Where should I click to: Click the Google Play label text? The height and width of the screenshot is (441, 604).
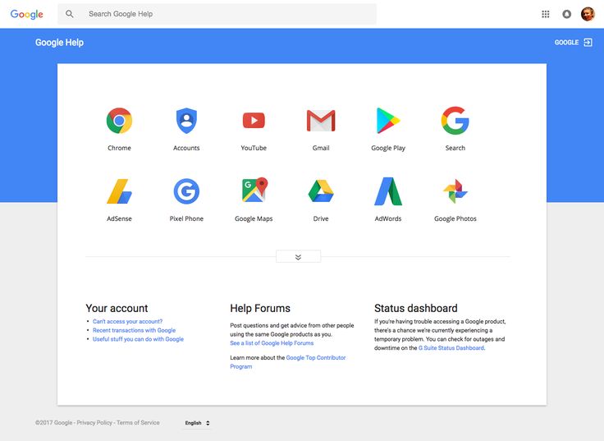pyautogui.click(x=388, y=148)
